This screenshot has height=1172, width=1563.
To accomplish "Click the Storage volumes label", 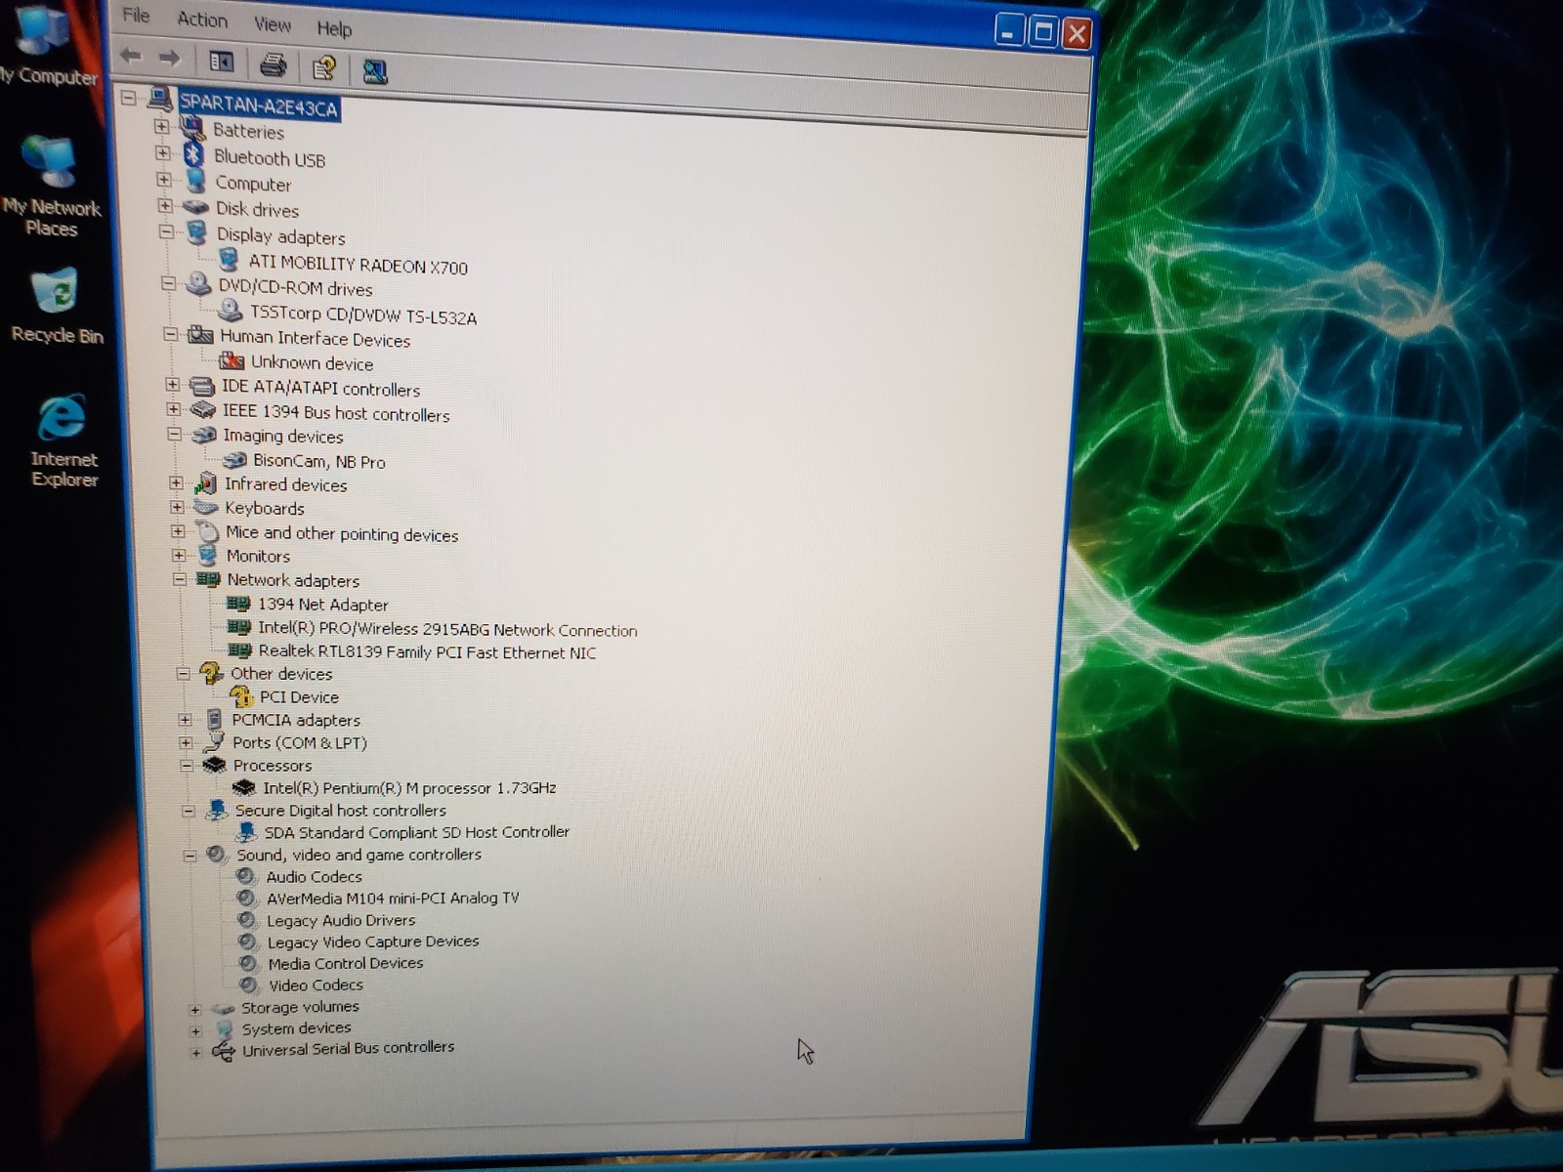I will click(x=300, y=1006).
